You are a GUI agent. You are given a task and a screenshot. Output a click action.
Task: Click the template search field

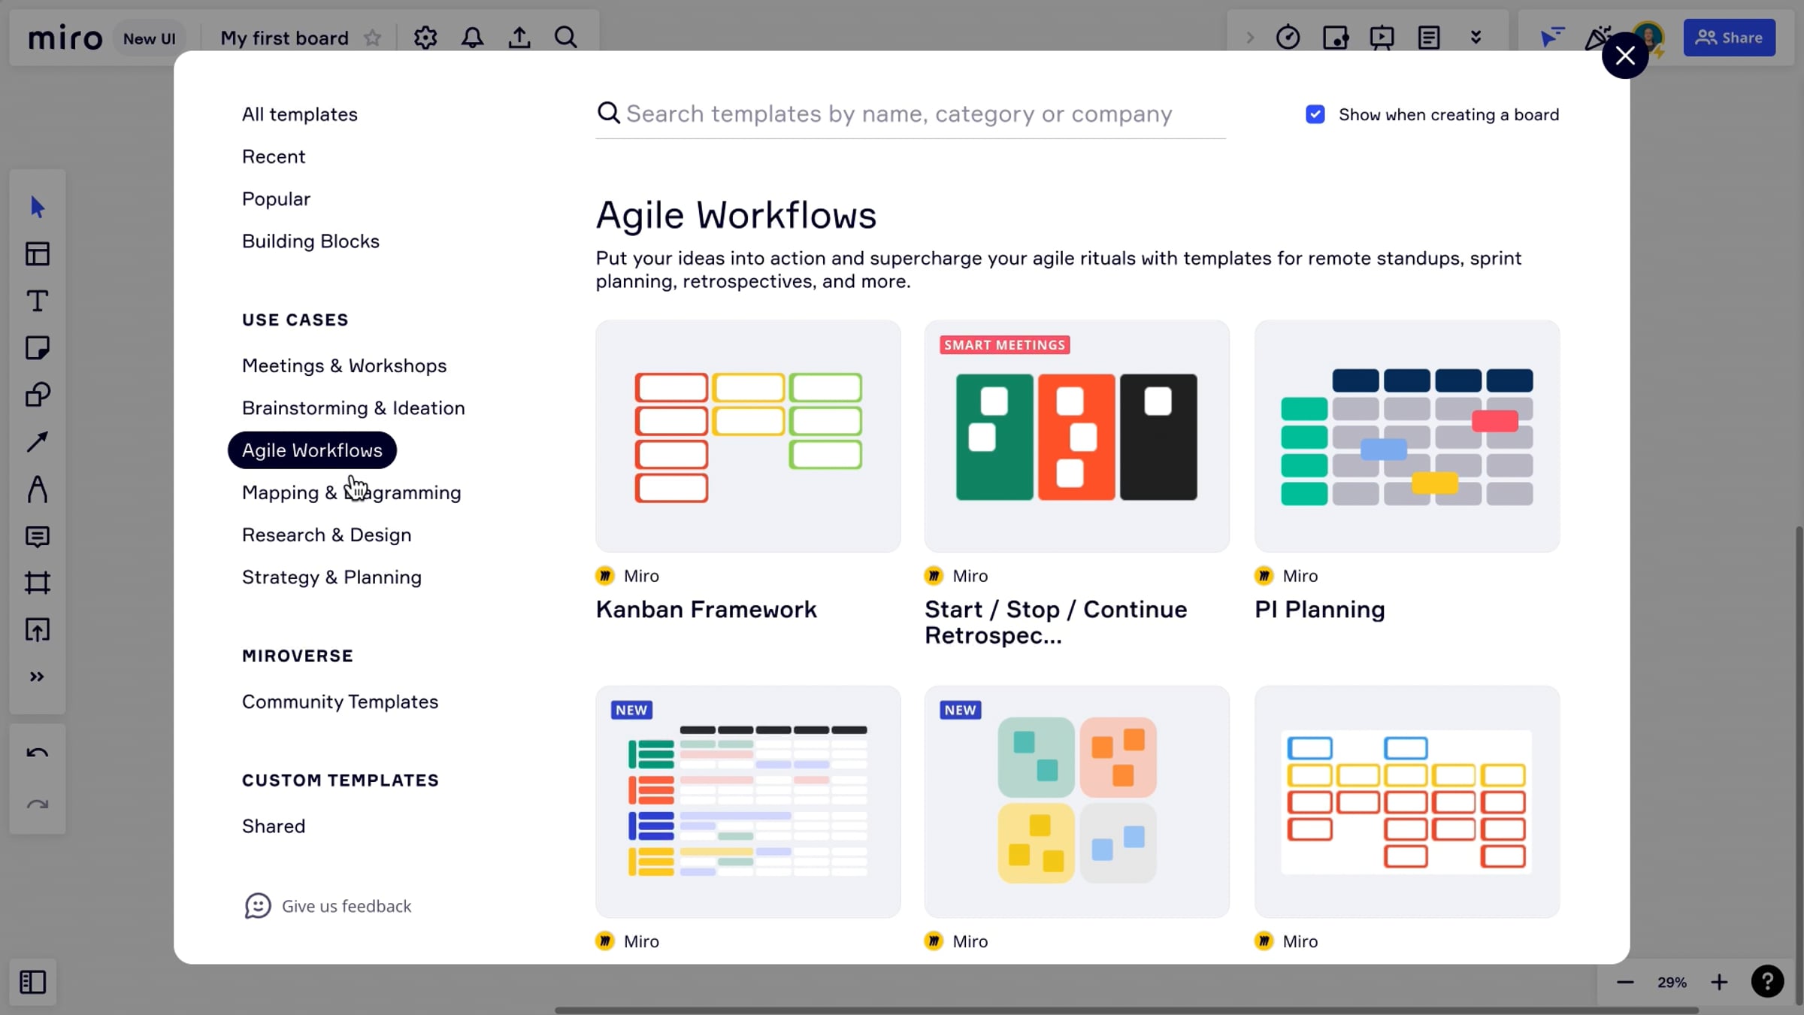pyautogui.click(x=910, y=114)
